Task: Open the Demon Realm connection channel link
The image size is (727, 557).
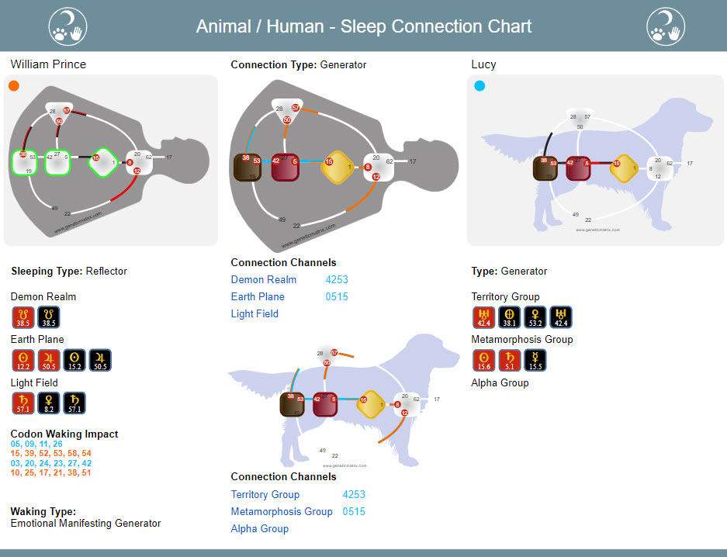Action: tap(263, 279)
